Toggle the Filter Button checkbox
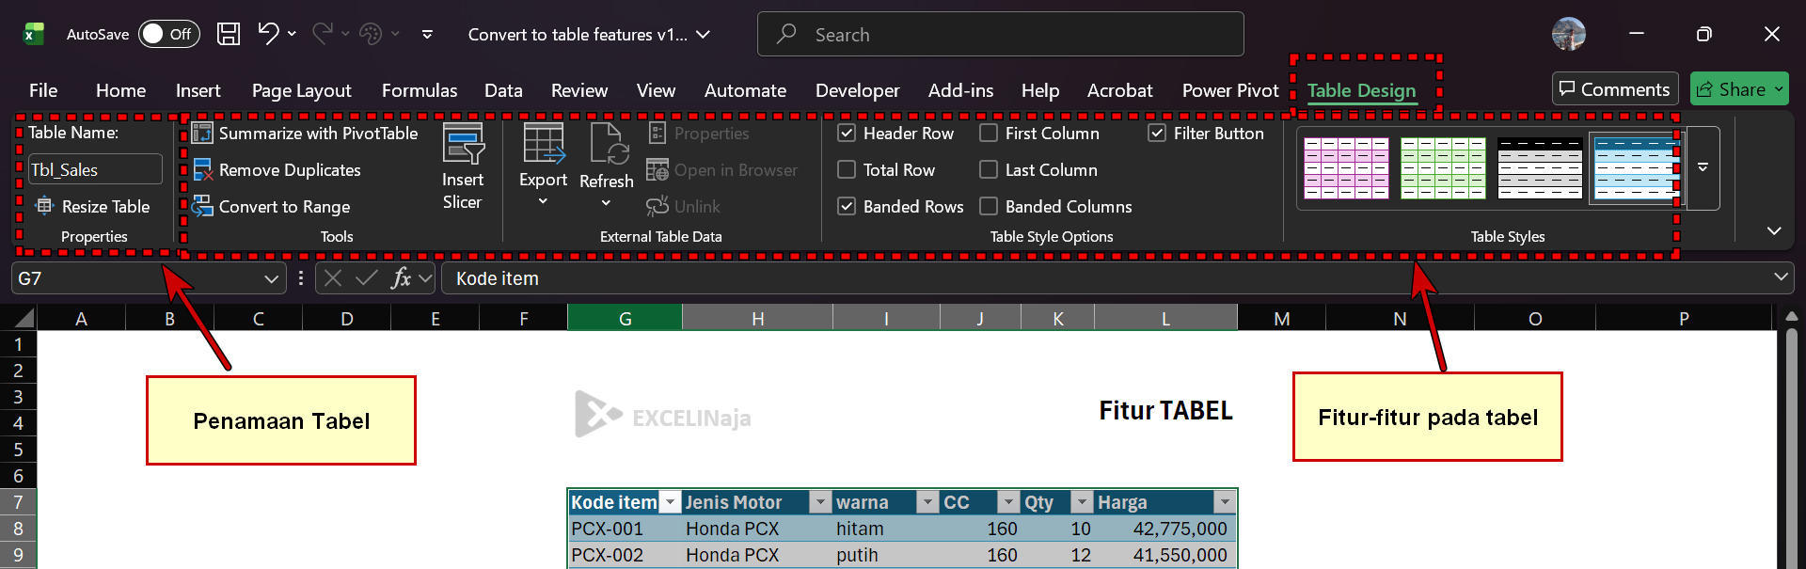The image size is (1806, 569). 1157,134
